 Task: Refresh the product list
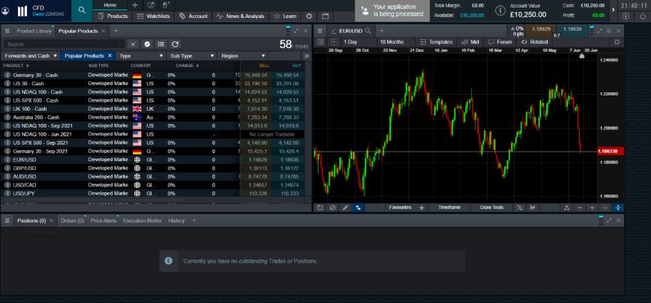pyautogui.click(x=175, y=44)
